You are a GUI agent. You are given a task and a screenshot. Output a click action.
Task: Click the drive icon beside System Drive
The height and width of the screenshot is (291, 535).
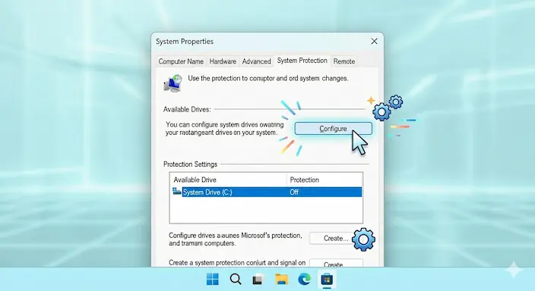tap(177, 191)
